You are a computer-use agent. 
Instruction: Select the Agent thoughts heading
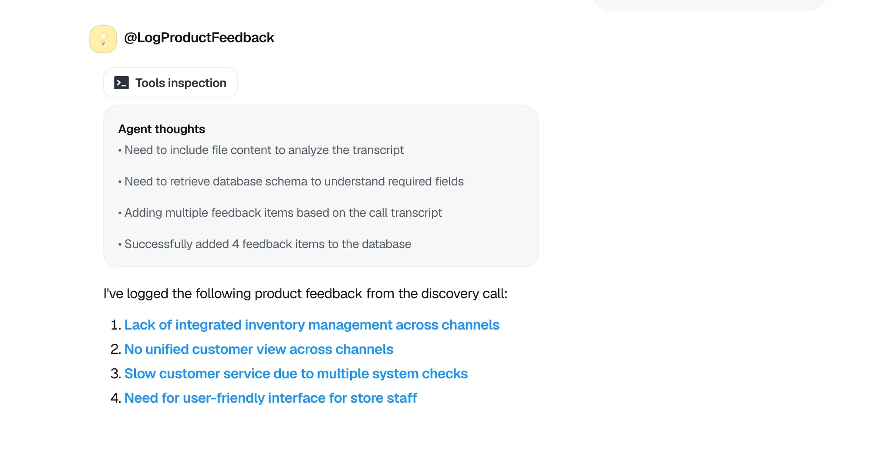tap(162, 129)
